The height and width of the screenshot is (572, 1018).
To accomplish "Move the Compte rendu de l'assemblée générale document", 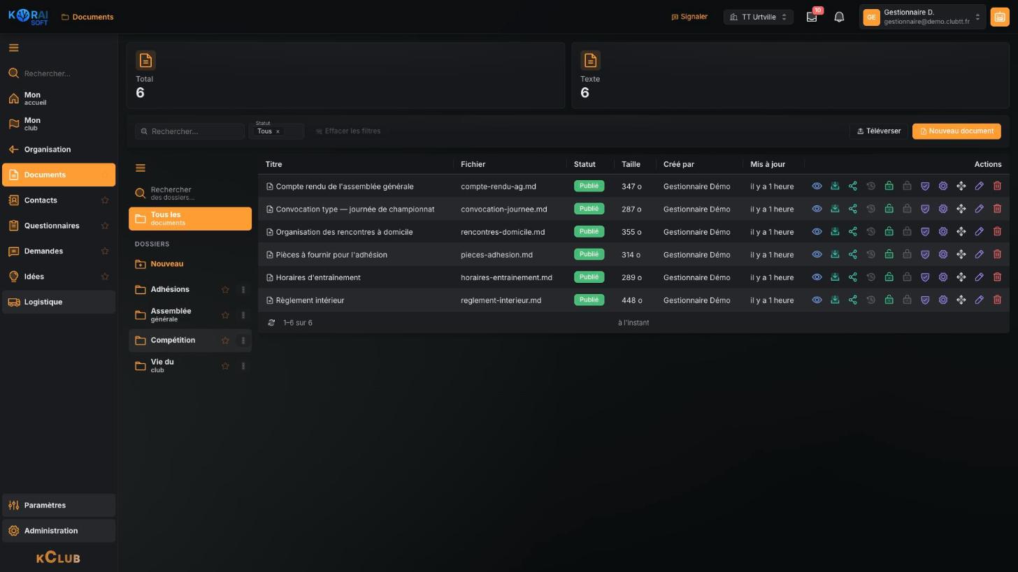I will pos(961,186).
